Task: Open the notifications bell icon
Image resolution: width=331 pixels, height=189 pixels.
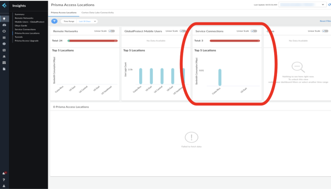Action: 4,174
